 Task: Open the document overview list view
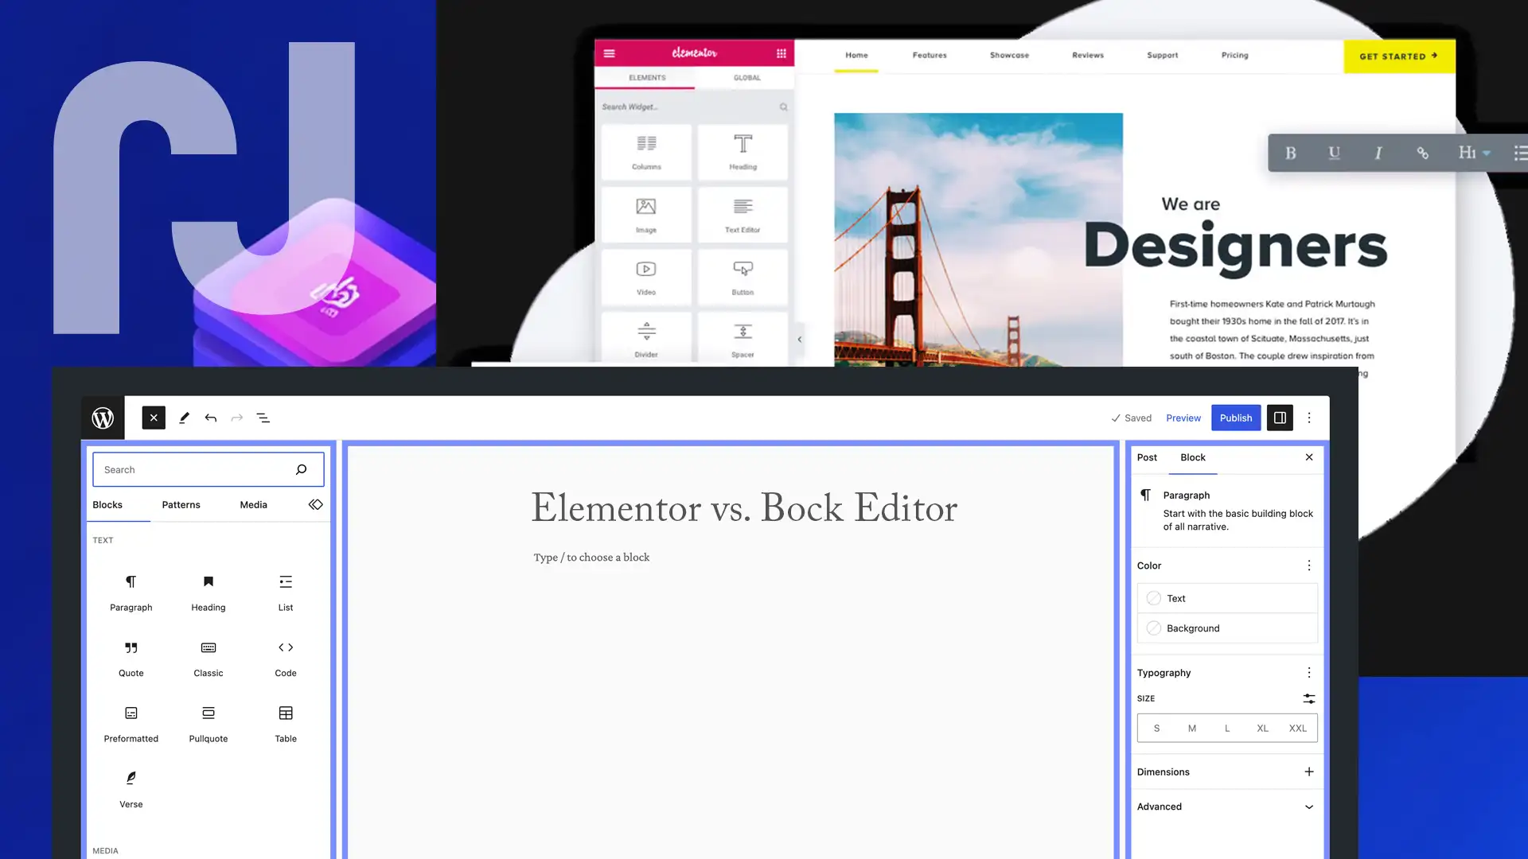pos(263,418)
